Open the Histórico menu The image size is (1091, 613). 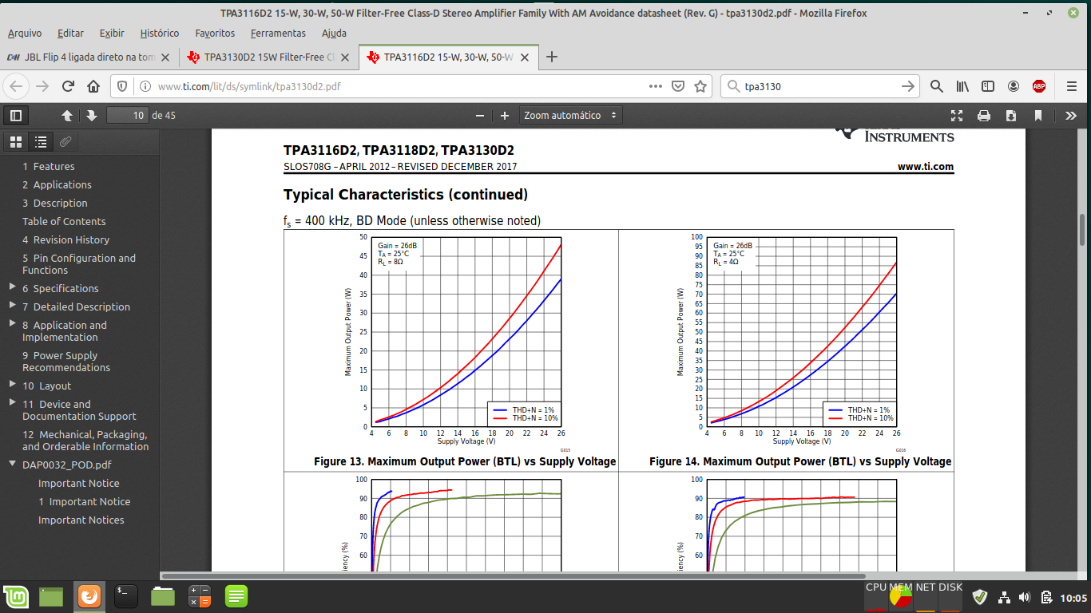point(160,33)
